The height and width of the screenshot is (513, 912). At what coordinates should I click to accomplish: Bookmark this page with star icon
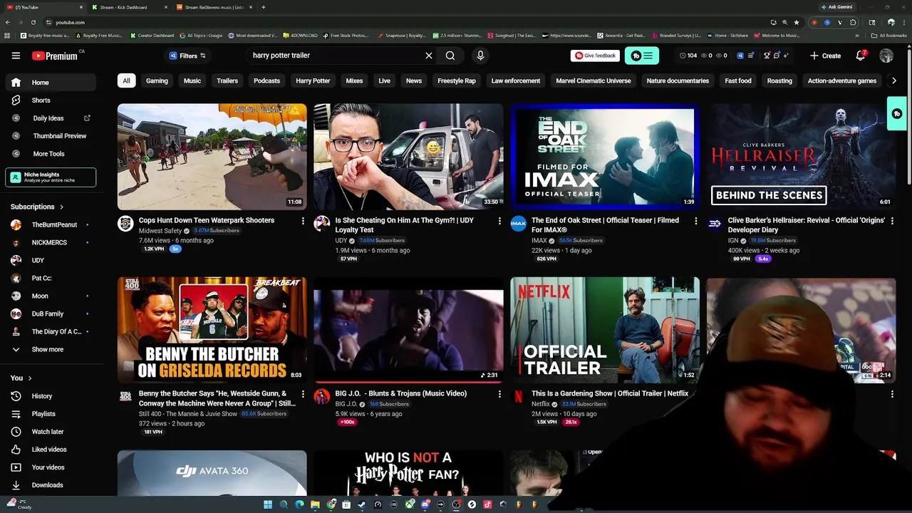tap(797, 22)
